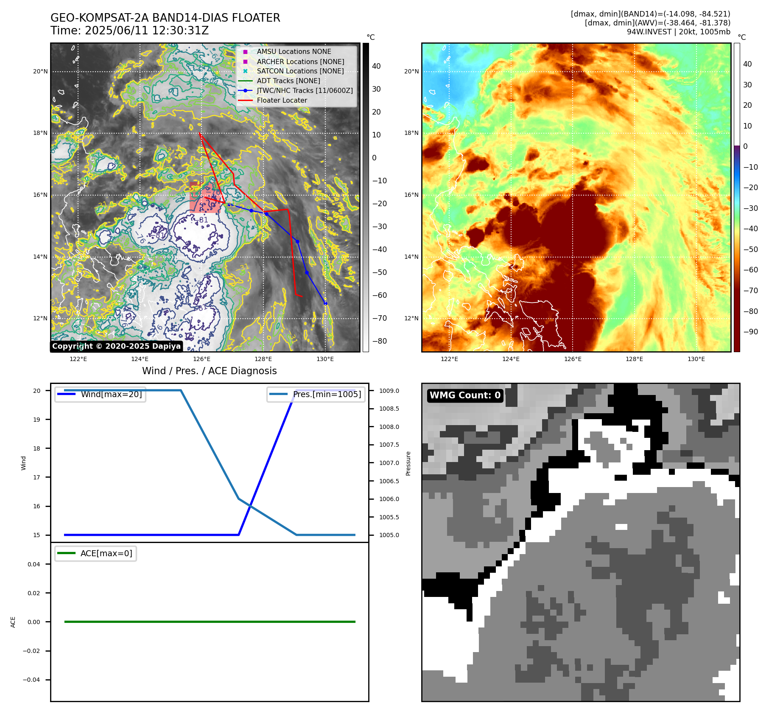Click the timestamp 'Time: 2025/06/11 12:30:31Z'

coord(129,31)
